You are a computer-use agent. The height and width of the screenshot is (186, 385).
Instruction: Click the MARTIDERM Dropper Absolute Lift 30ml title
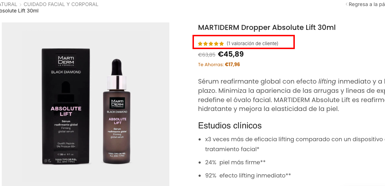(267, 27)
